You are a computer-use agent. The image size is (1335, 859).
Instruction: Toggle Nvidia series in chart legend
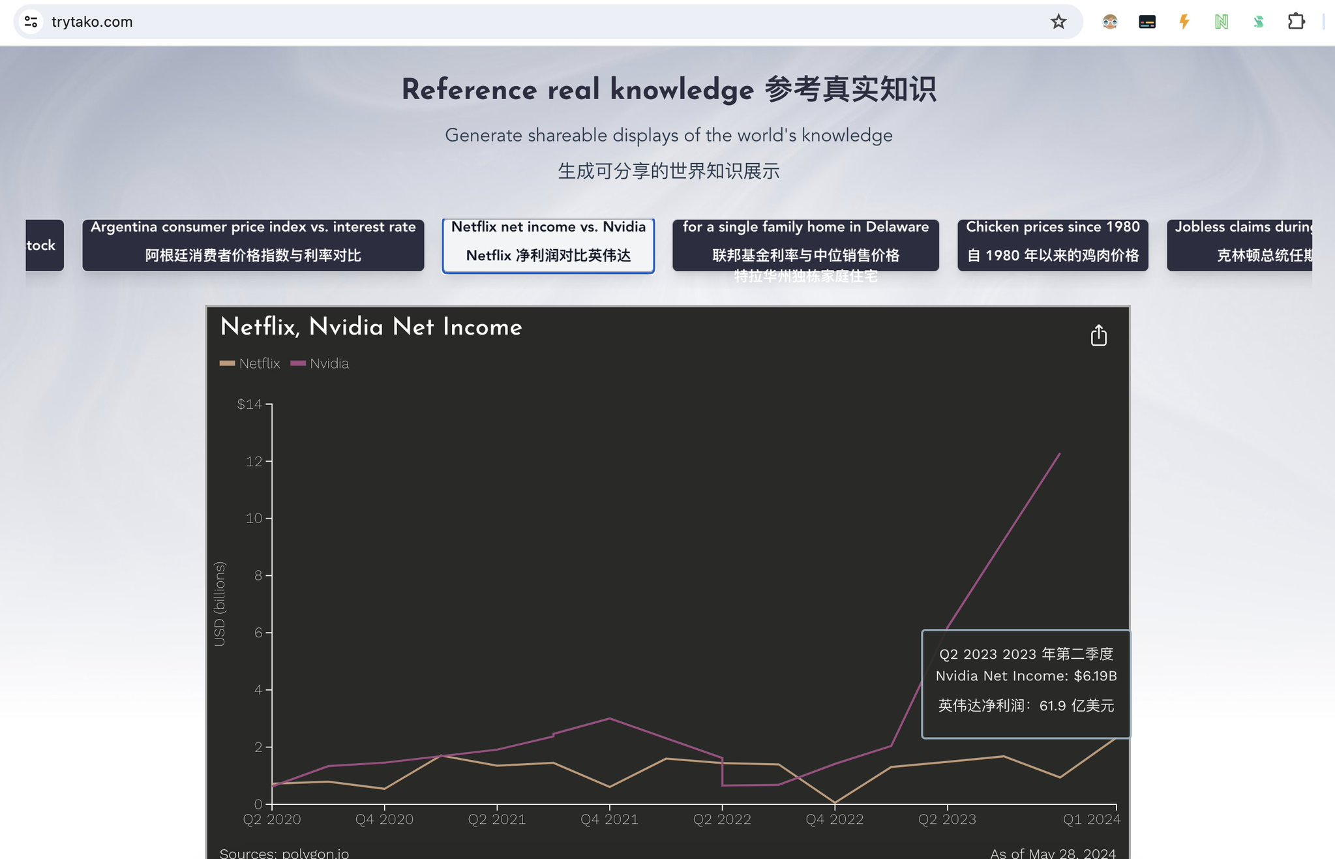329,363
